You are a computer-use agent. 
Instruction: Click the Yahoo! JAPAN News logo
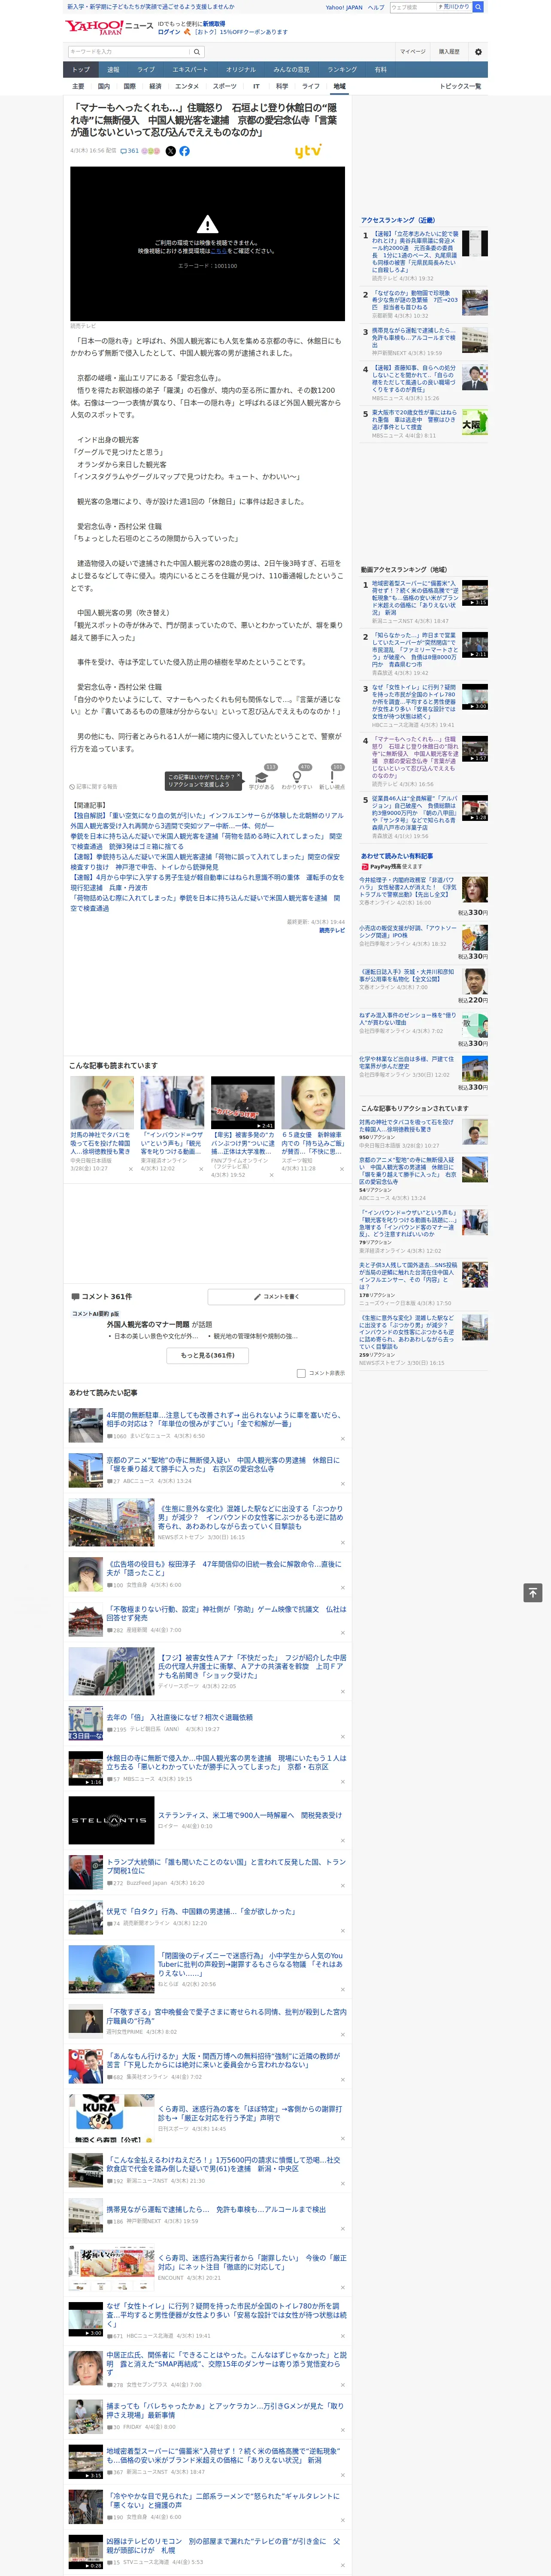[x=110, y=27]
